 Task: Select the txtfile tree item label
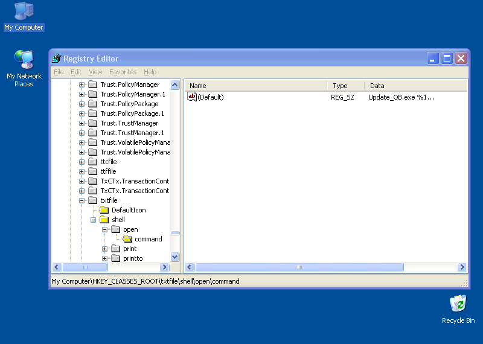click(x=109, y=200)
